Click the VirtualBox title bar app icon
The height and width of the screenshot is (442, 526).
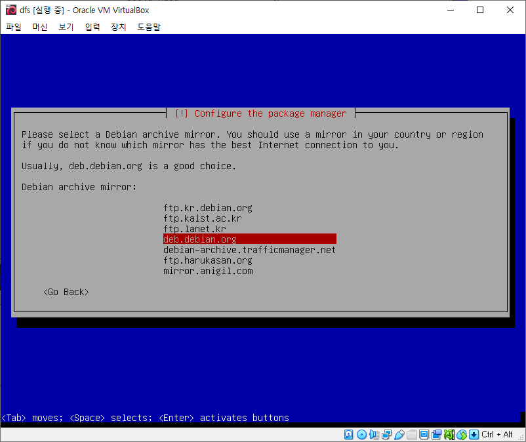(10, 10)
